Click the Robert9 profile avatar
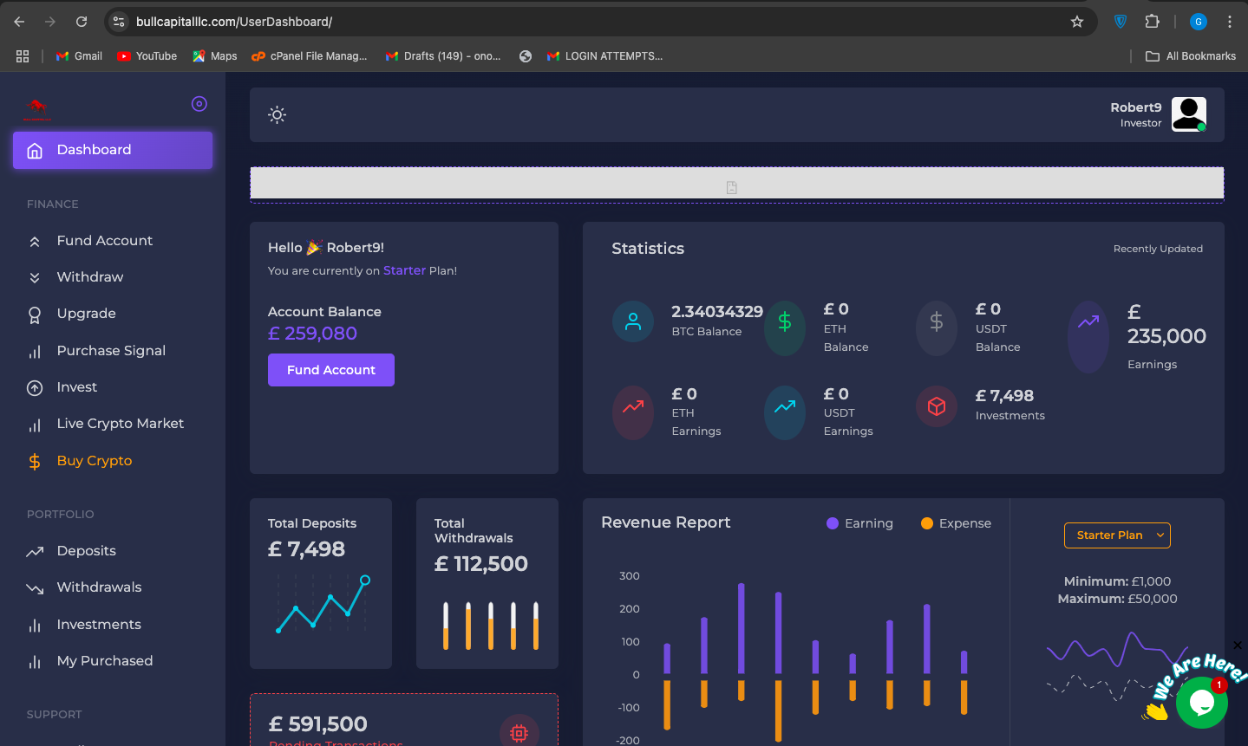1248x746 pixels. point(1188,114)
